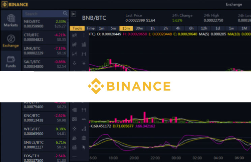Select the CTR/BTC market row
Screen dimensions: 251x162
click(x=45, y=37)
